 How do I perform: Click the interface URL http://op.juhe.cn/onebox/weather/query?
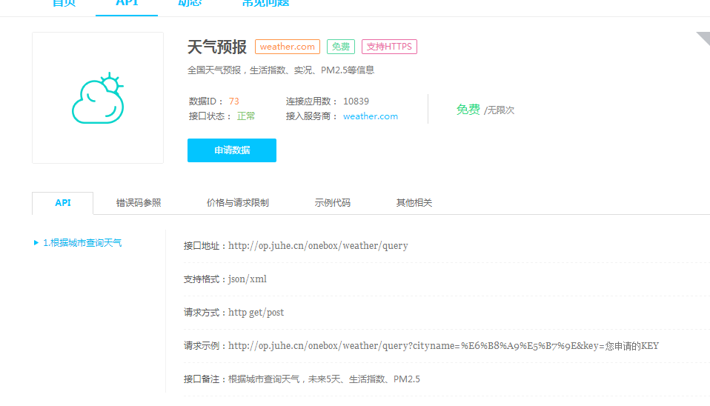[x=318, y=246]
